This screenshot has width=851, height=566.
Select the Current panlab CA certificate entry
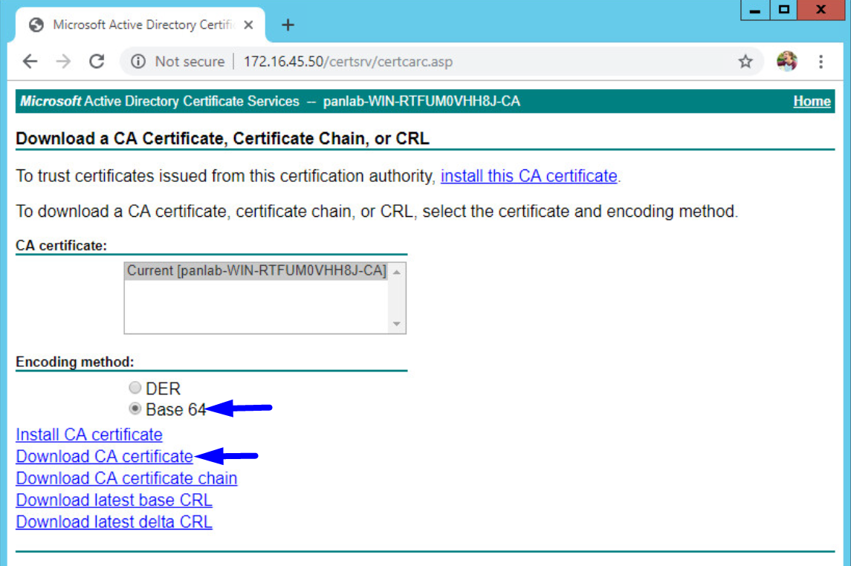pos(256,270)
